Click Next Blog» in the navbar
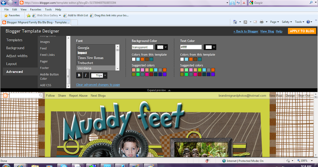The height and width of the screenshot is (167, 318). tap(98, 96)
